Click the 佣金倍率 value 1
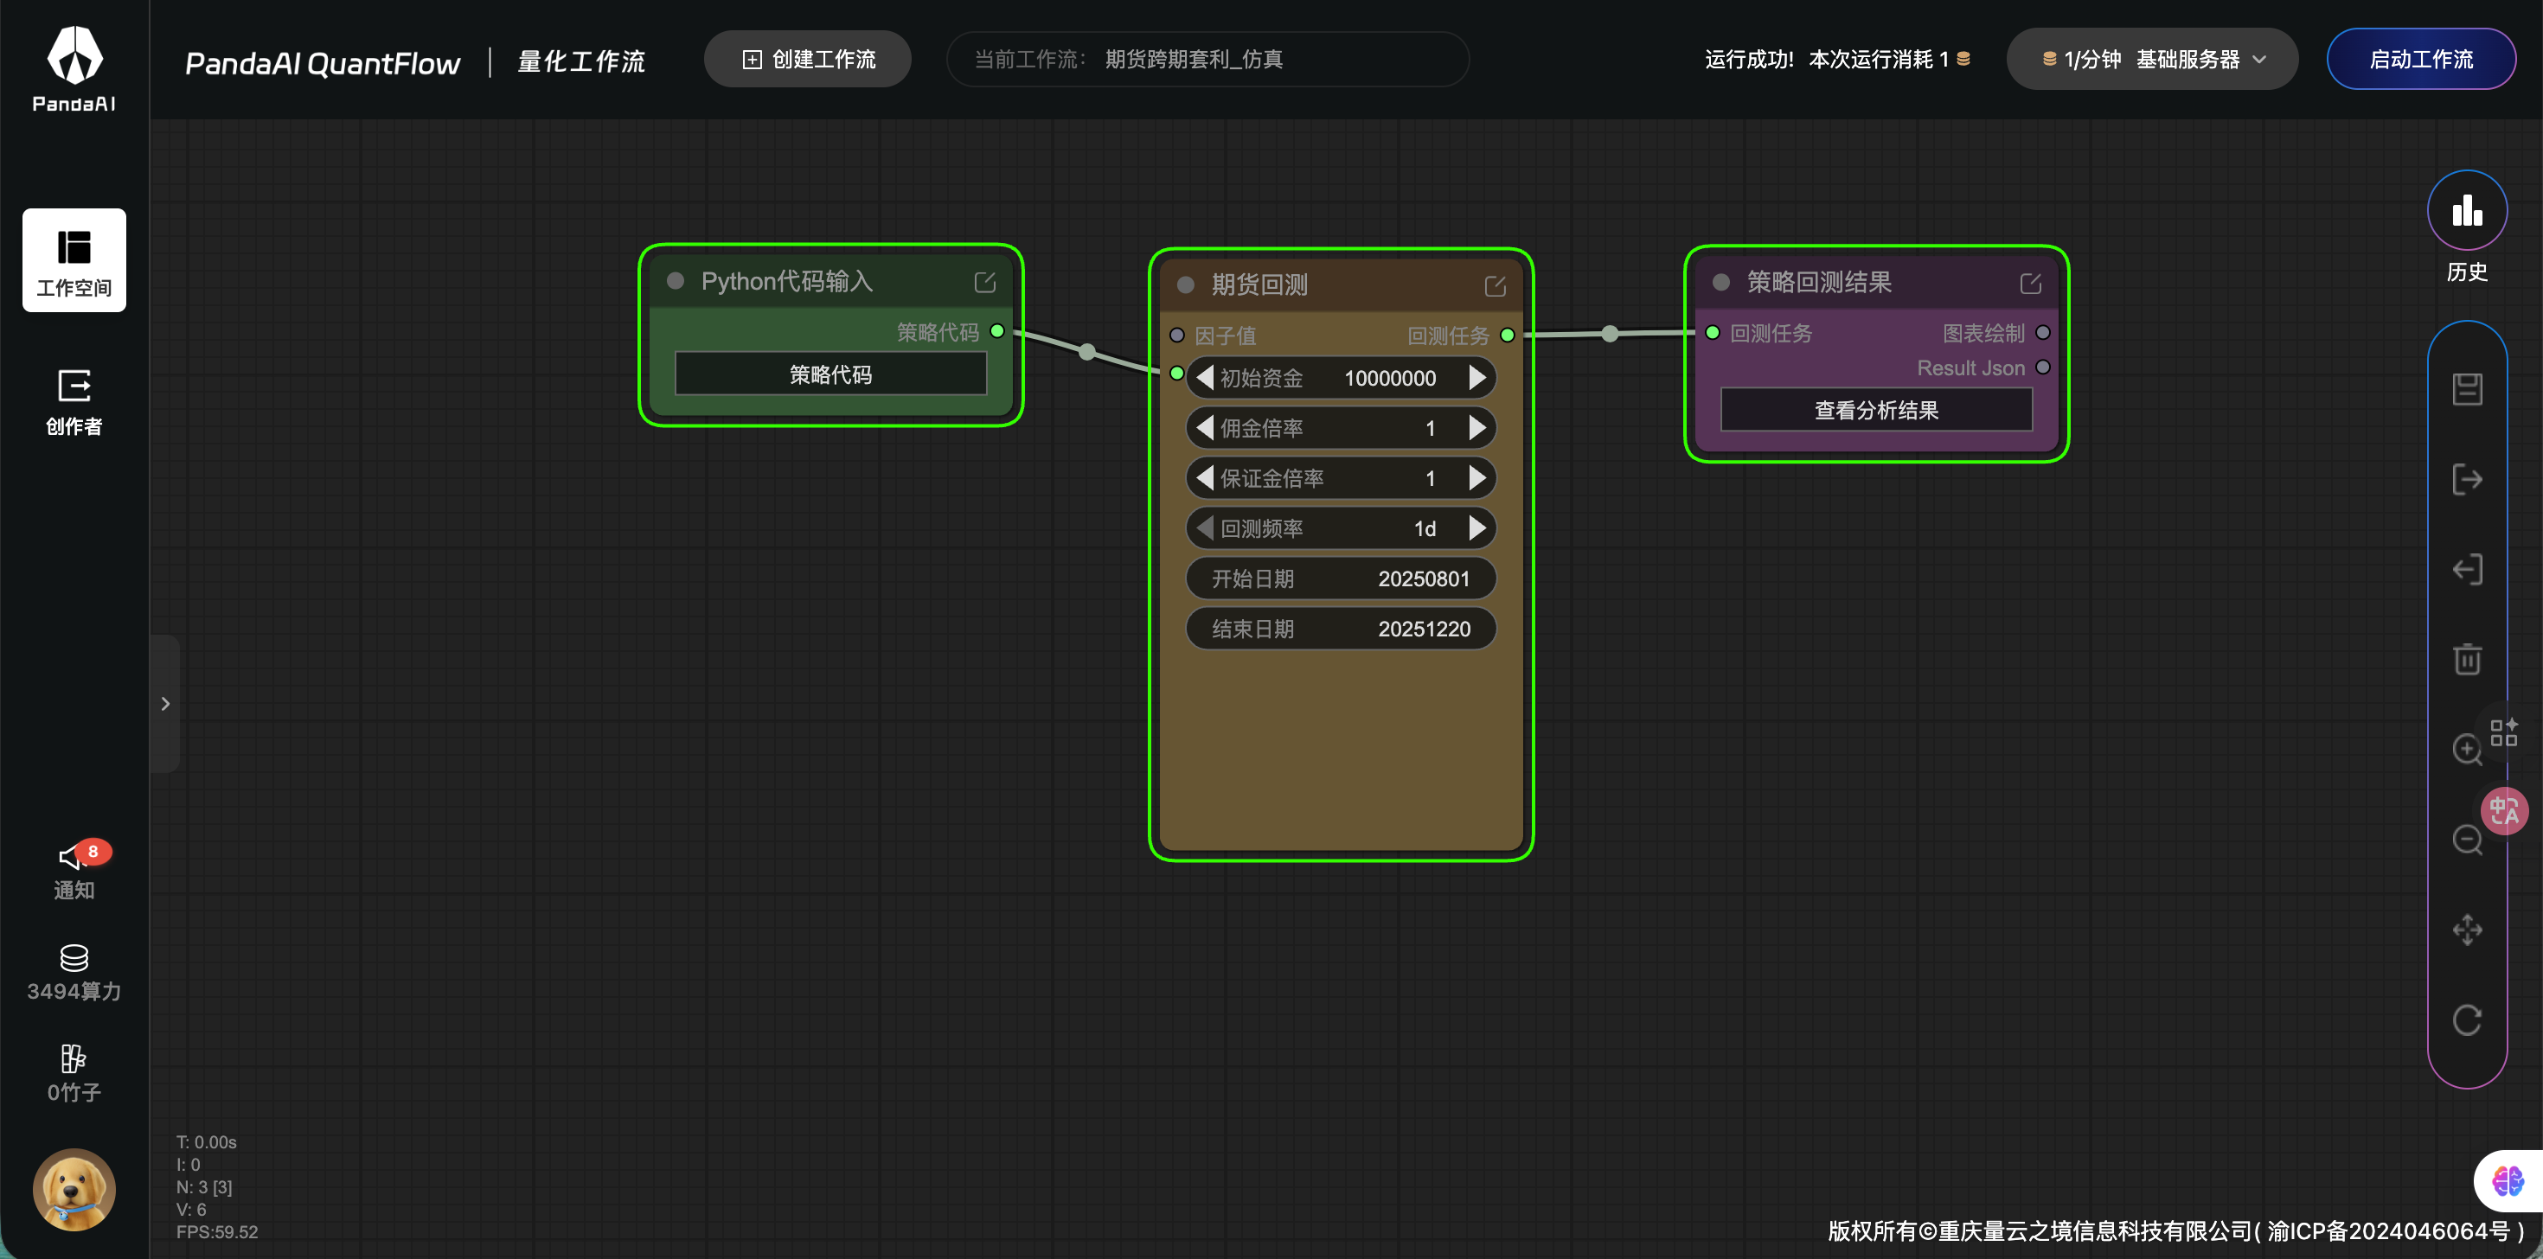2543x1259 pixels. (x=1430, y=428)
